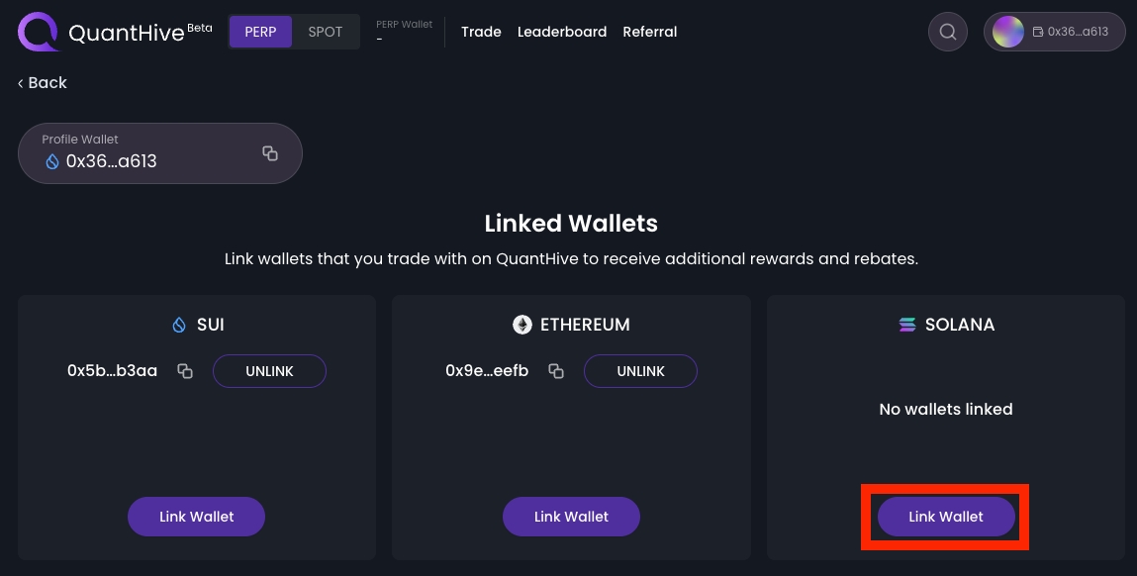Copy the Profile Wallet address
This screenshot has height=576, width=1137.
[x=270, y=153]
